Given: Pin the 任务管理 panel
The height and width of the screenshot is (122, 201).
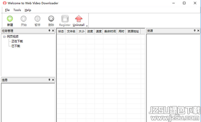Looking at the screenshot, I should [x=49, y=30].
